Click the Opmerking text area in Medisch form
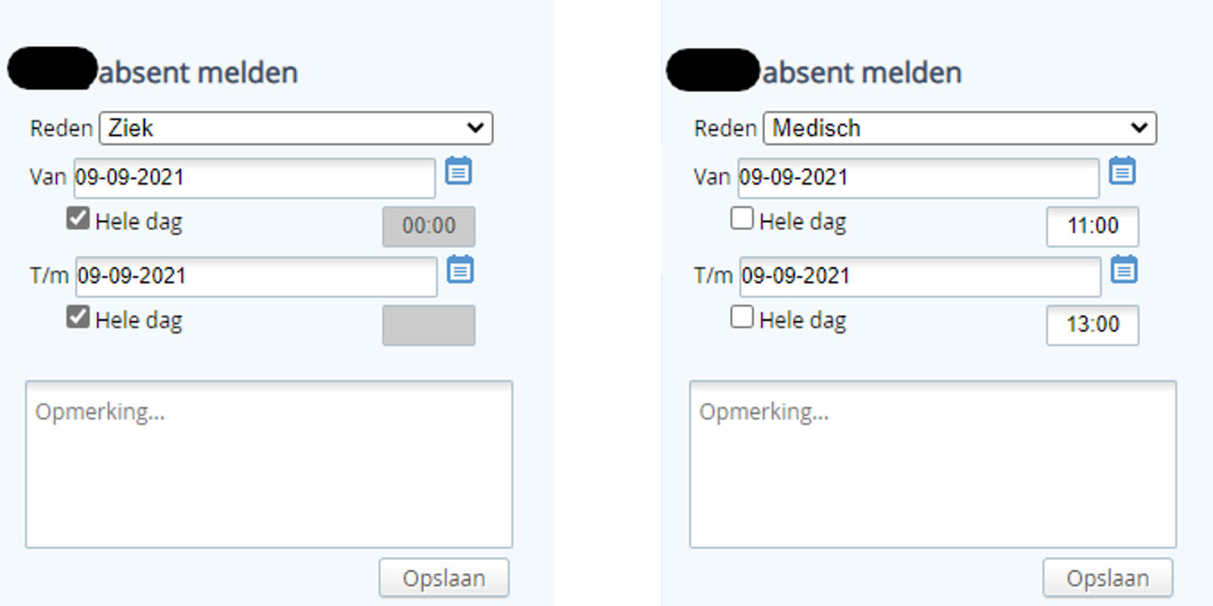The width and height of the screenshot is (1213, 606). (x=932, y=465)
